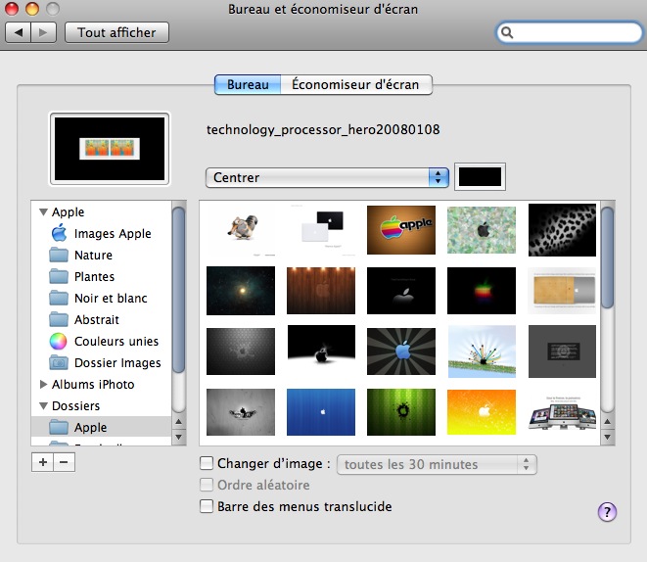647x562 pixels.
Task: Choose the manila envelope MacBook wallpaper
Action: [x=562, y=291]
